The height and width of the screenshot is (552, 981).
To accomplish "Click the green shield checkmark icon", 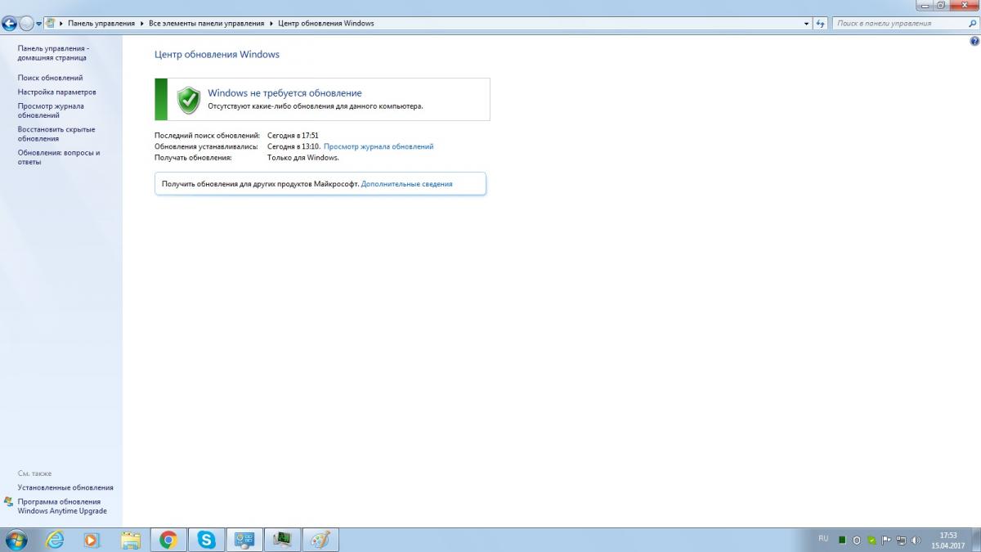I will [x=189, y=100].
